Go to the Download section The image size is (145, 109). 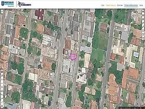(120, 5)
